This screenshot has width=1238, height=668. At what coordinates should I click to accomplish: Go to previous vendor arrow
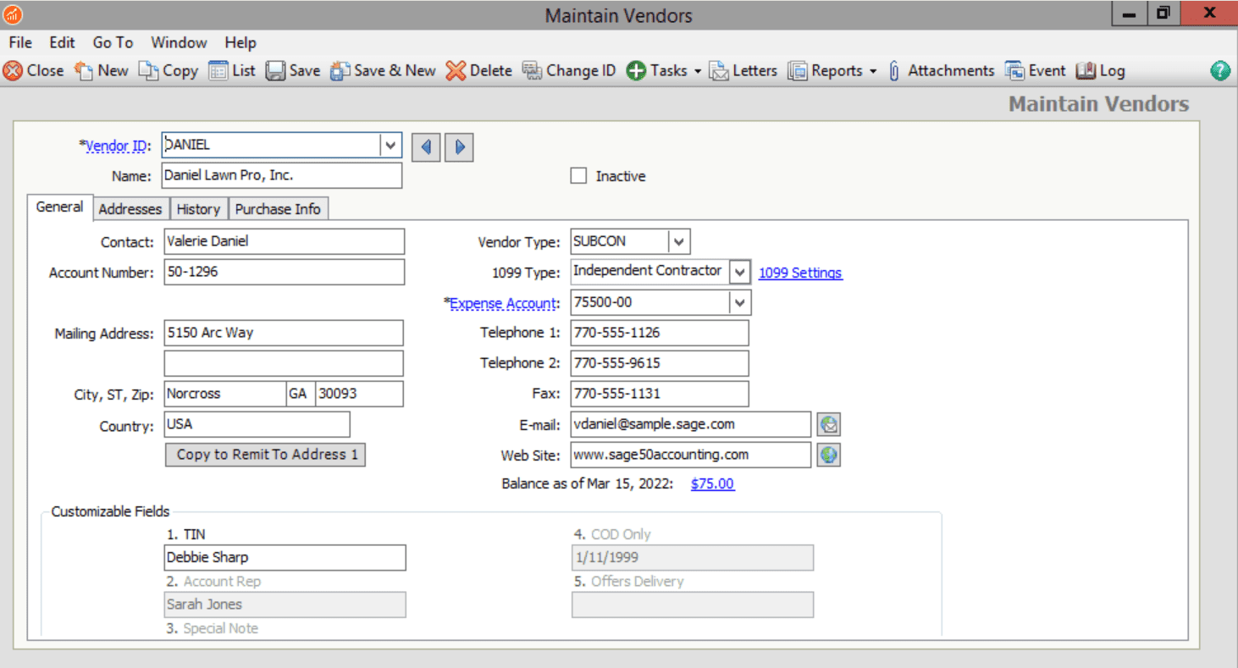pyautogui.click(x=426, y=147)
